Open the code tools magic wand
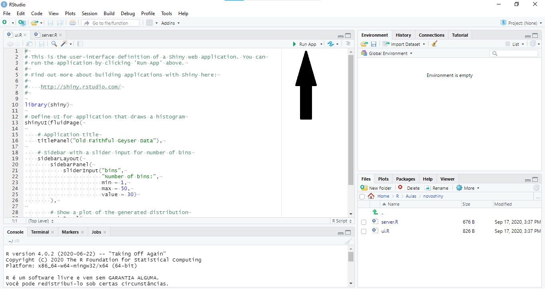The height and width of the screenshot is (289, 545). pos(64,44)
